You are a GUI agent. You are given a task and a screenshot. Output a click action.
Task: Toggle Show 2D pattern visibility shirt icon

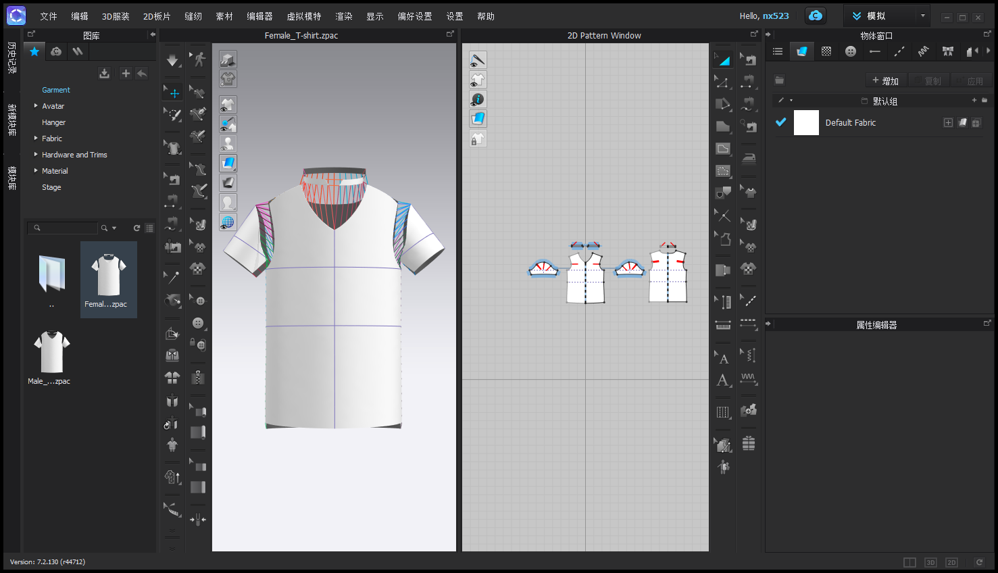pos(478,80)
